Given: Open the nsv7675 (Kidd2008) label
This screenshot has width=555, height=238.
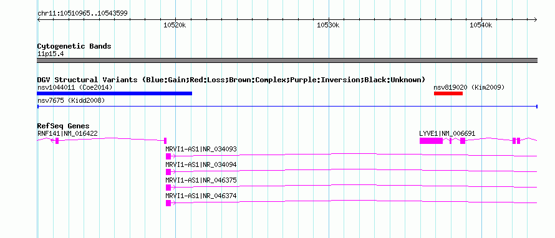Looking at the screenshot, I should (71, 100).
